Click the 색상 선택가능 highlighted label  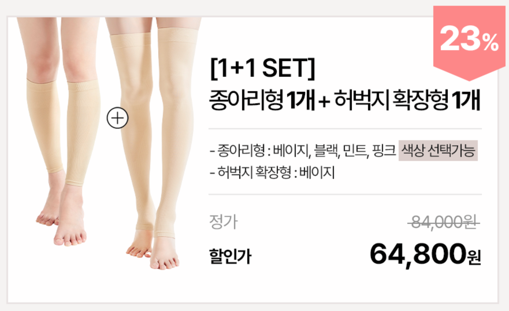pyautogui.click(x=438, y=150)
